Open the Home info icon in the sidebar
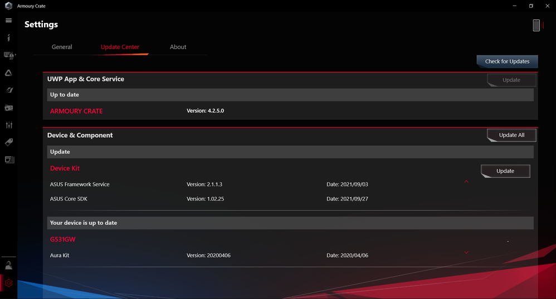 8,37
